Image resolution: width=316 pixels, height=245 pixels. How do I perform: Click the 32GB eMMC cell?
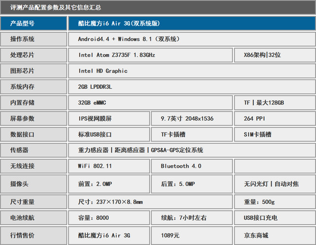click(151, 103)
